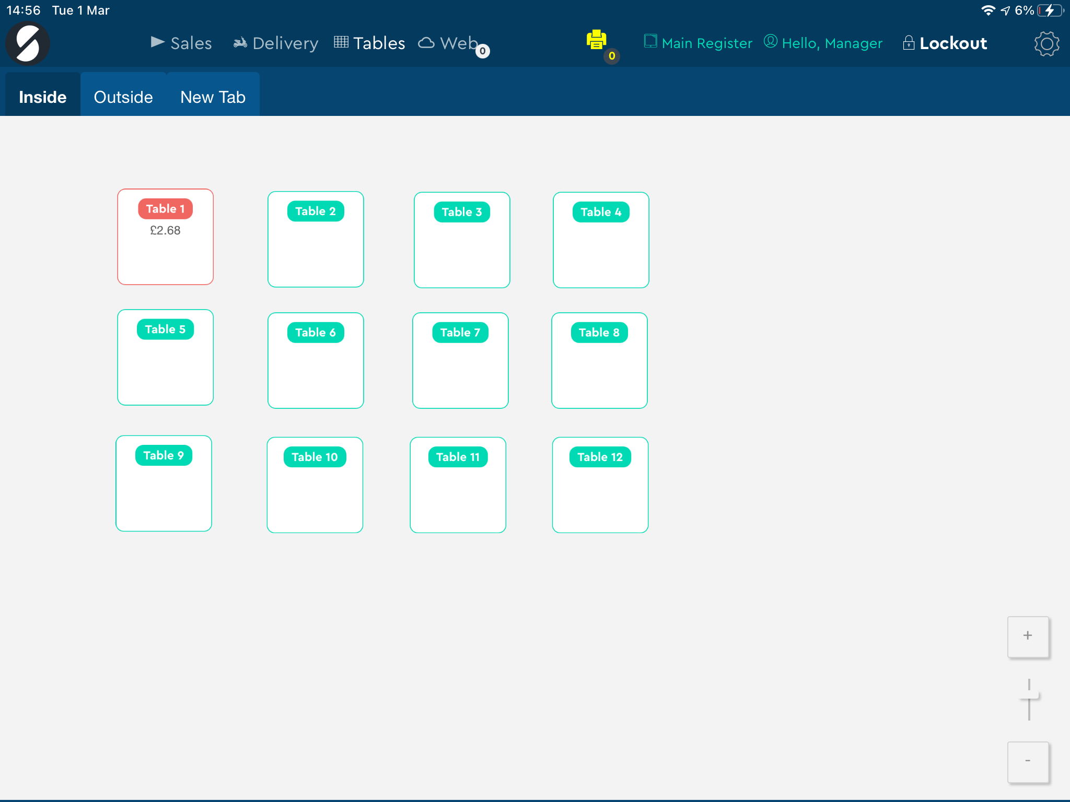Open the Web cloud icon
Image resolution: width=1070 pixels, height=802 pixels.
click(426, 43)
